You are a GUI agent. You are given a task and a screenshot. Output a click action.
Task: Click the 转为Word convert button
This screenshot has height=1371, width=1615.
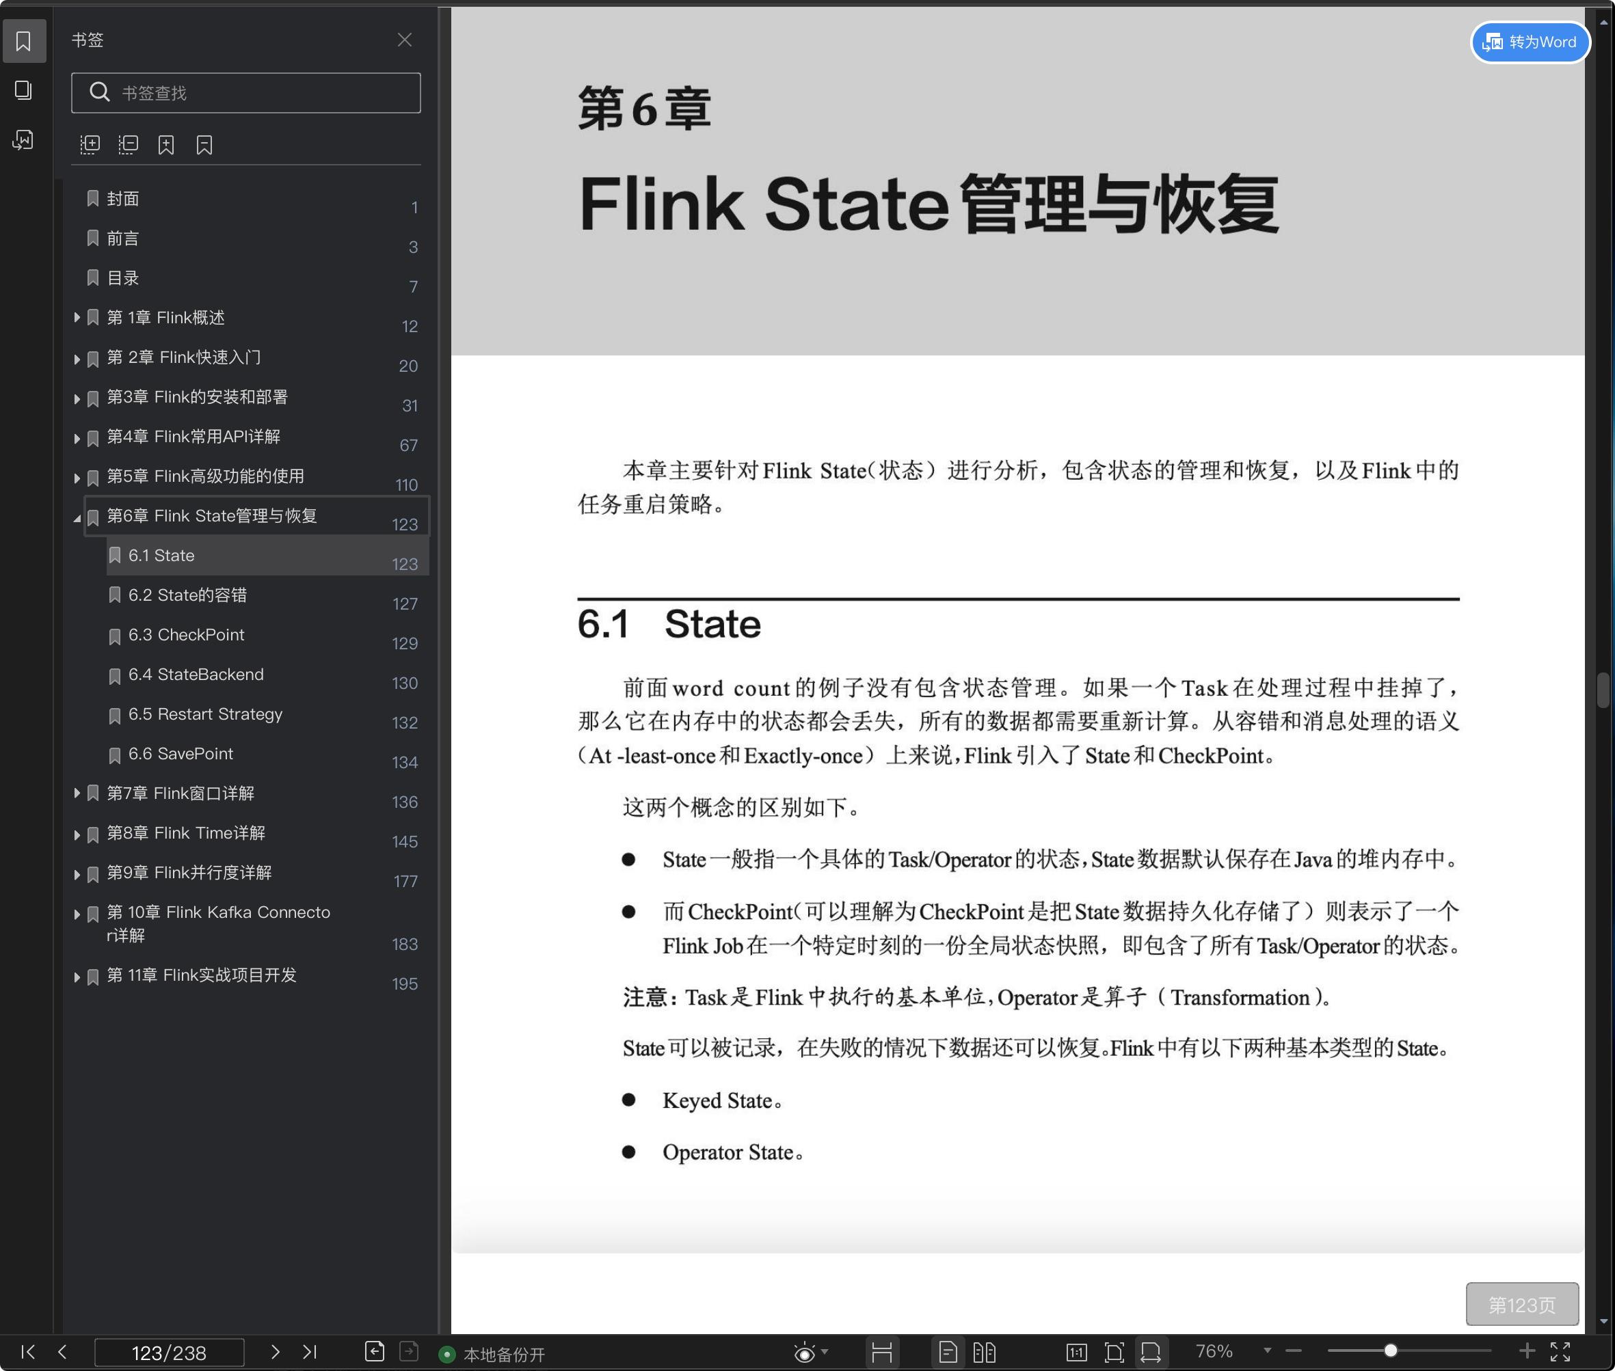pyautogui.click(x=1530, y=42)
